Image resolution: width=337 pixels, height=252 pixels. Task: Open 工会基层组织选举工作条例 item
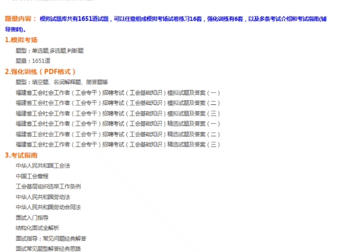pyautogui.click(x=48, y=186)
